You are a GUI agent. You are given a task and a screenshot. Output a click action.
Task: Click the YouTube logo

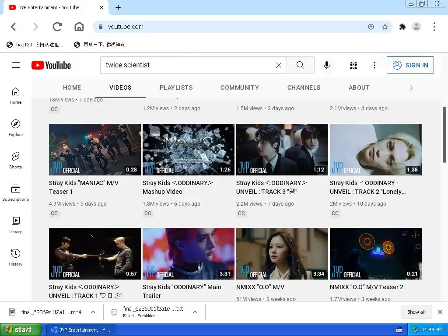(x=51, y=65)
